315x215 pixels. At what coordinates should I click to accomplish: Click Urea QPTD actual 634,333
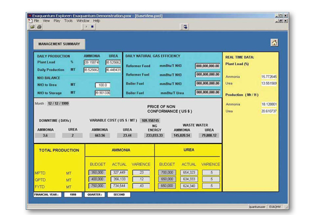189,179
